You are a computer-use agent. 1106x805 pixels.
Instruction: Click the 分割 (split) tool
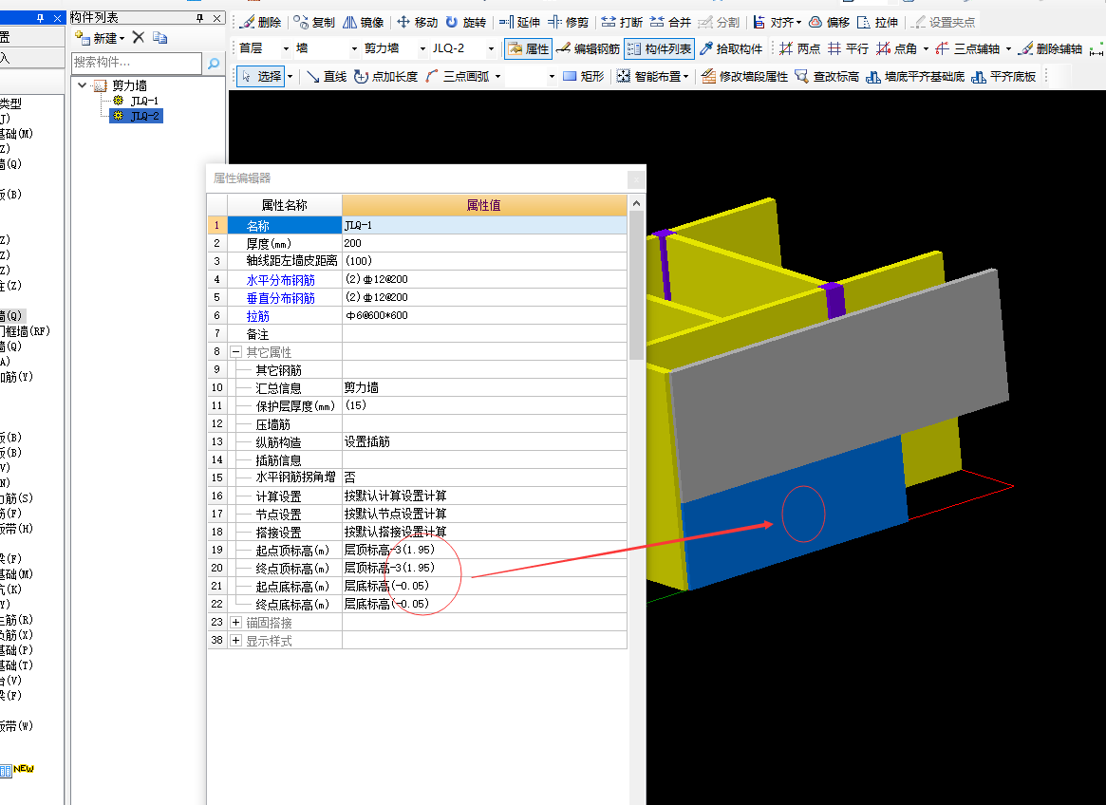coord(719,23)
